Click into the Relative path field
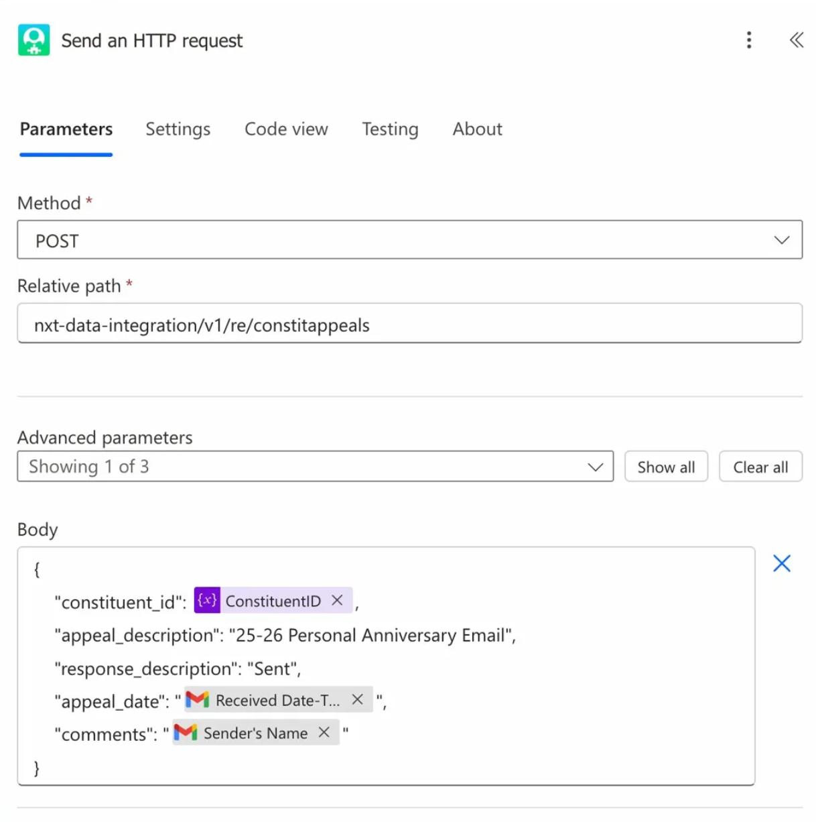The width and height of the screenshot is (816, 822). point(409,325)
